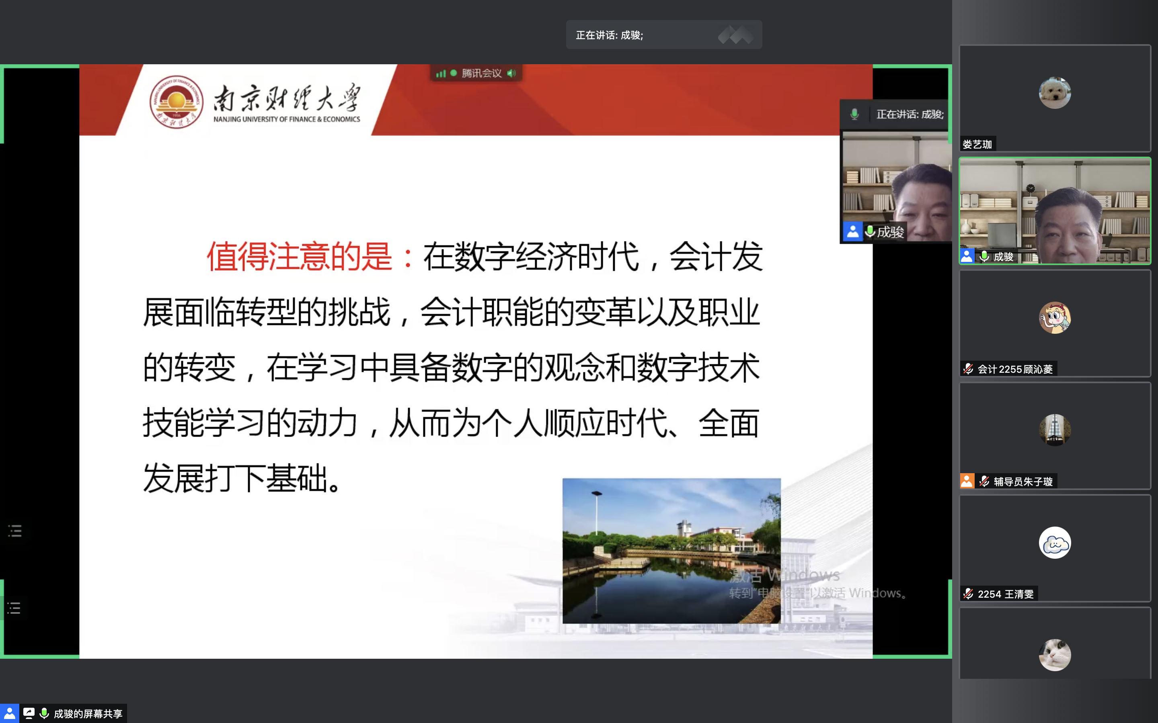Image resolution: width=1158 pixels, height=723 pixels.
Task: Click the 成骏的屏幕共享 label
Action: click(x=88, y=713)
